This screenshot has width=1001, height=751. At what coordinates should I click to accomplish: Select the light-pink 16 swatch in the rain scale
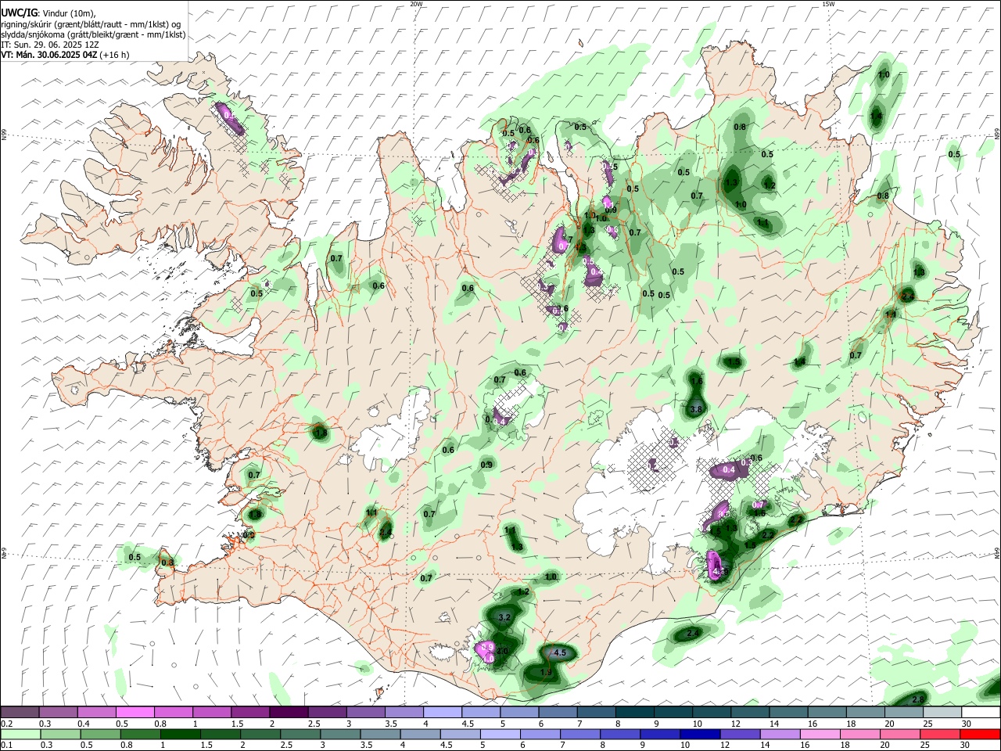pyautogui.click(x=820, y=734)
